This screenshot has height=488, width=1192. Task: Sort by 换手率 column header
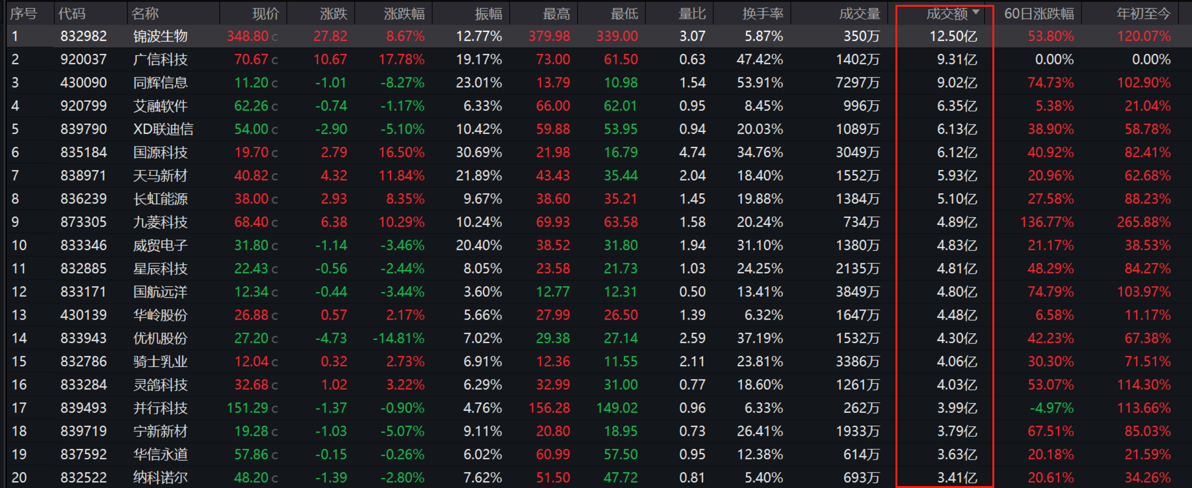[x=763, y=14]
